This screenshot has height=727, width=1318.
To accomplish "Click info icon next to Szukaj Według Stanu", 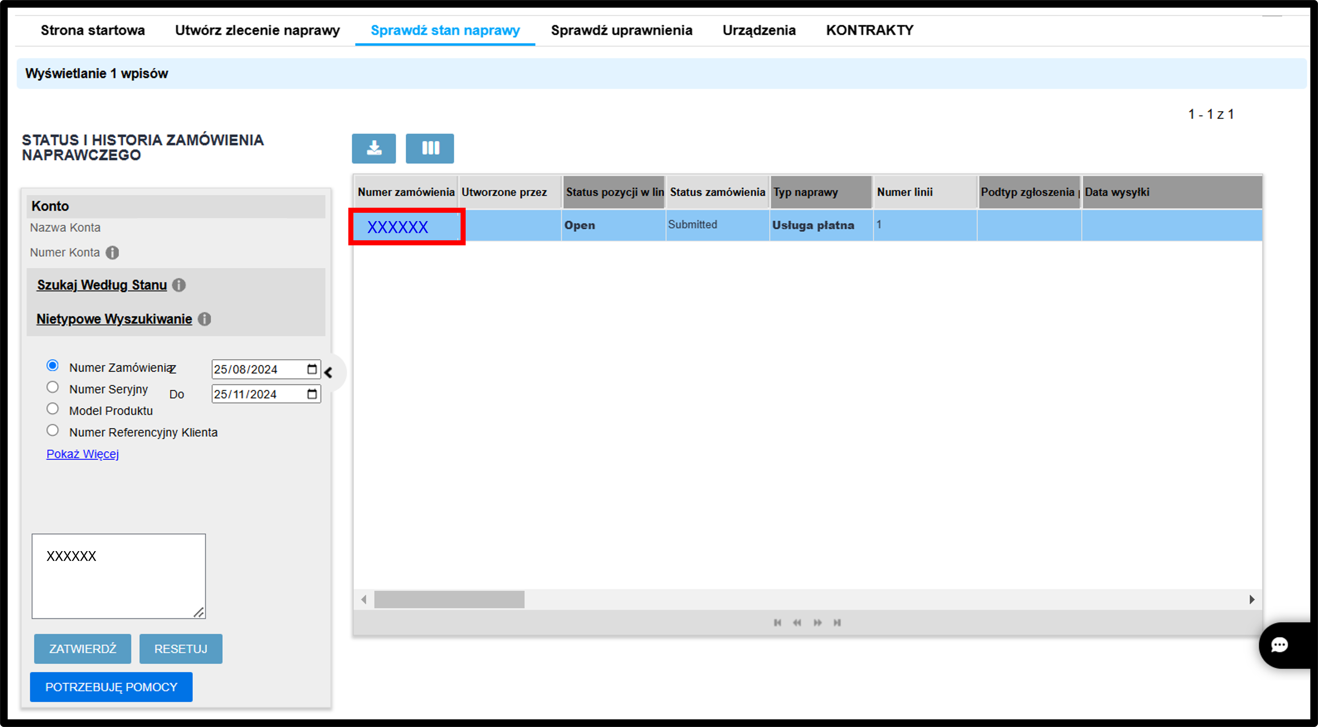I will pos(179,285).
